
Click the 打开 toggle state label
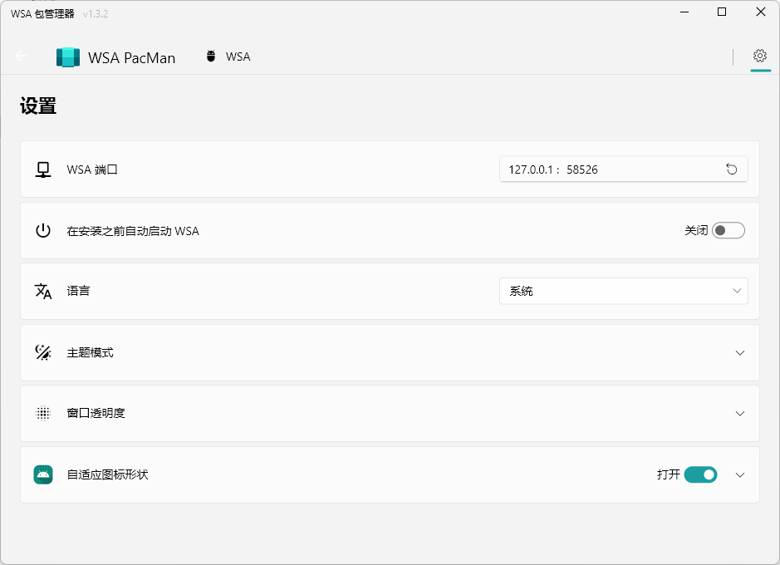click(668, 474)
